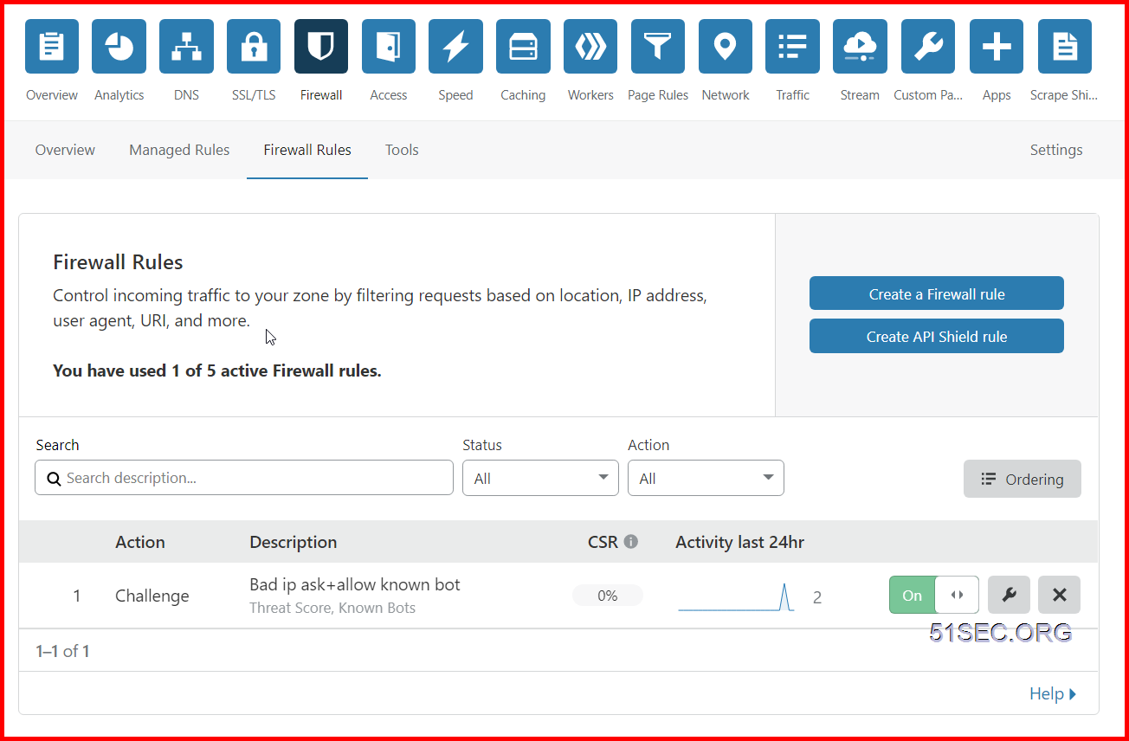Switch to the Tools tab

click(x=402, y=150)
